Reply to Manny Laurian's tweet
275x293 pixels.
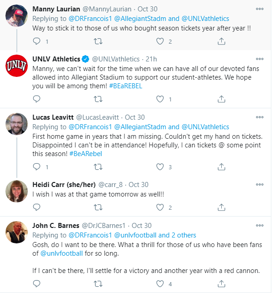(37, 41)
